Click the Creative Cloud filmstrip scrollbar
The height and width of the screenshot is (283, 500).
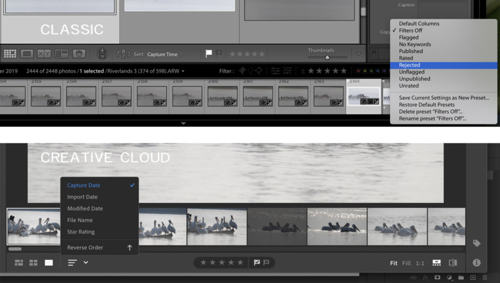tap(15, 249)
